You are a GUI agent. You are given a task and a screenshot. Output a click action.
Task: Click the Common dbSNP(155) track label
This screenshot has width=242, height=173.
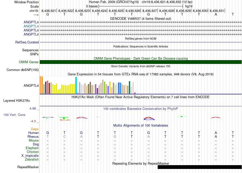click(22, 70)
